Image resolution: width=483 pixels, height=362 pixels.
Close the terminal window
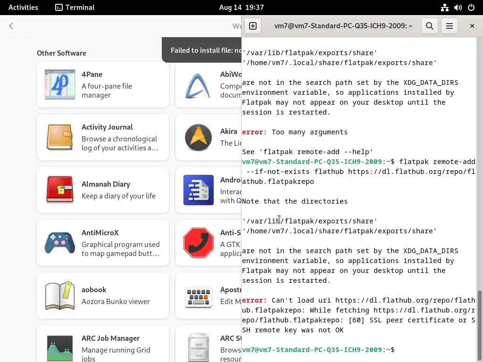click(472, 26)
